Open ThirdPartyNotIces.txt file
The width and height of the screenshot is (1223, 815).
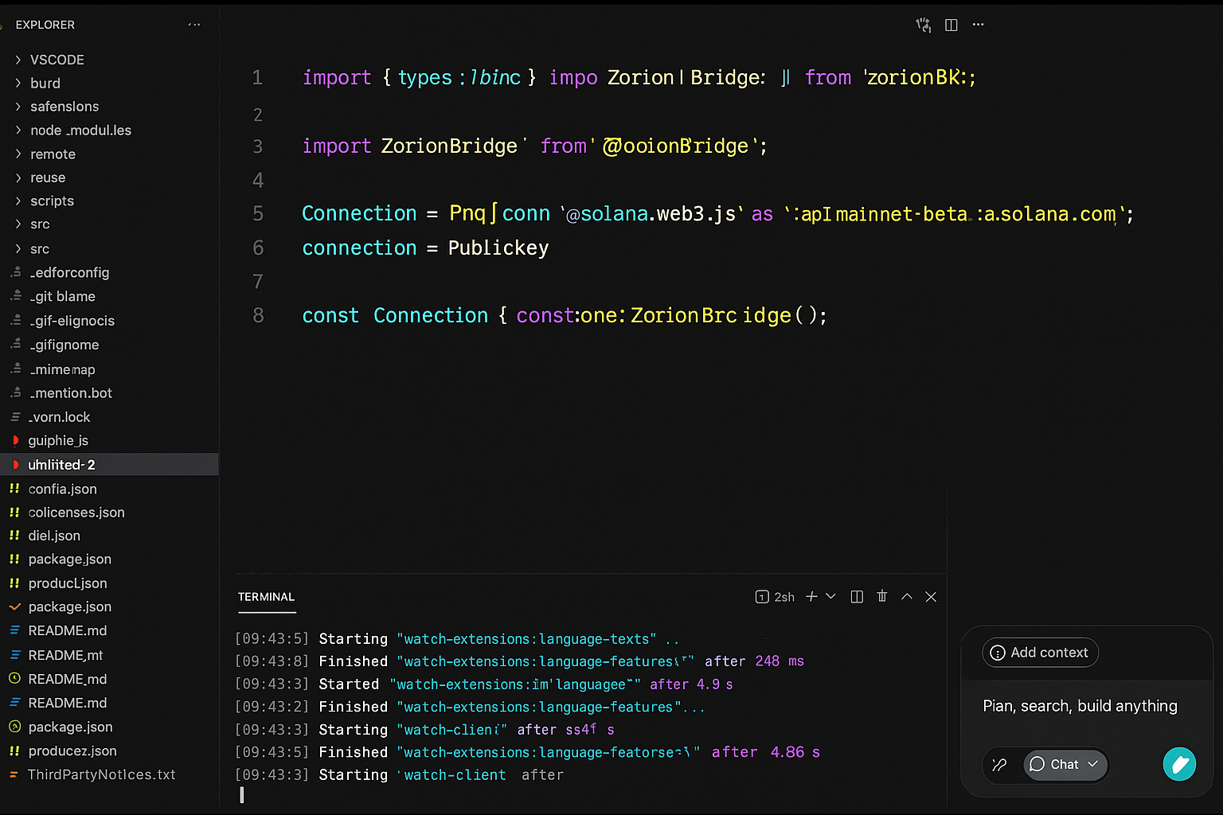101,774
